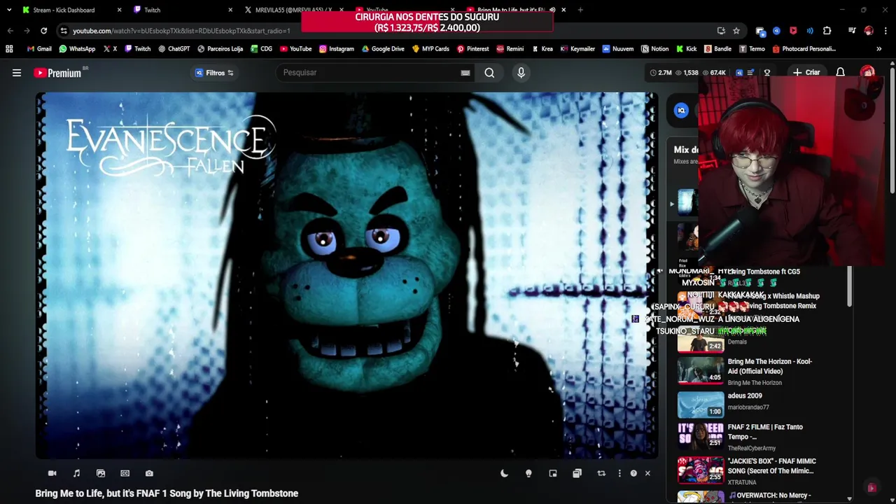Open the help question mark icon

[633, 474]
